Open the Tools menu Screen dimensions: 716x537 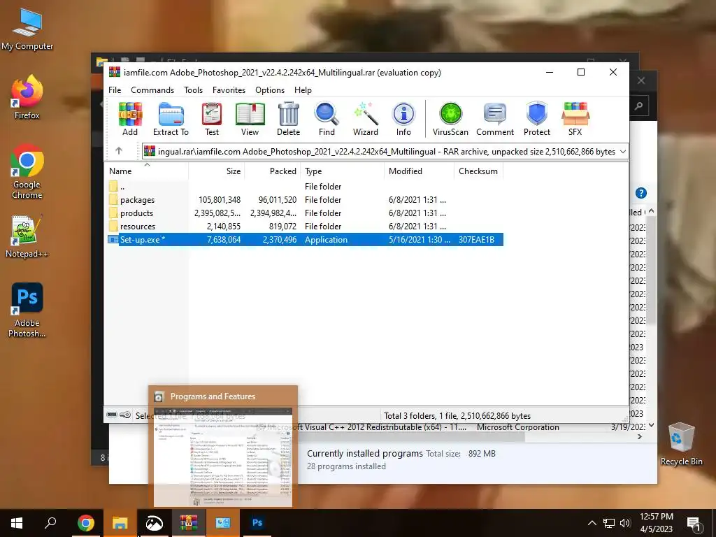click(x=193, y=90)
